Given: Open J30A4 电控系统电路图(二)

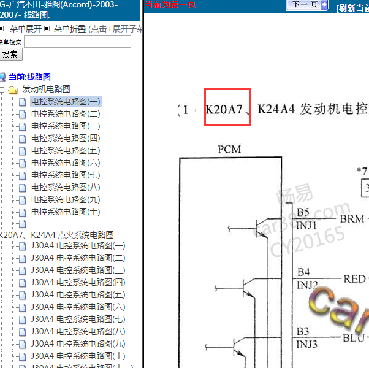Looking at the screenshot, I should click(78, 258).
